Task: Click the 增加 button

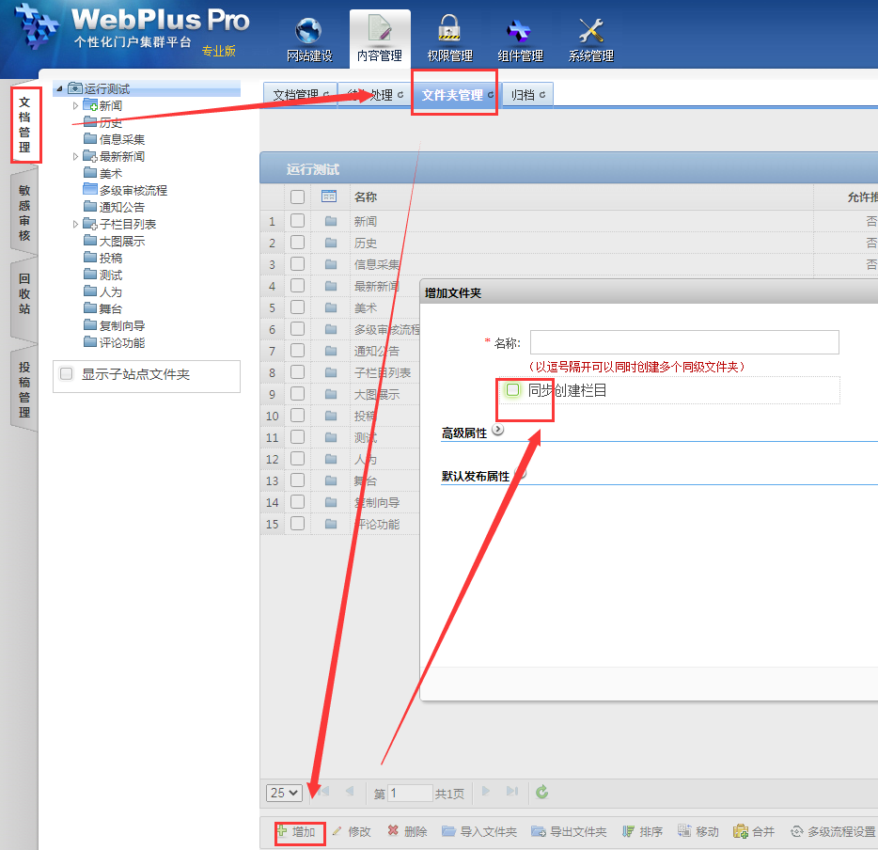Action: 298,832
